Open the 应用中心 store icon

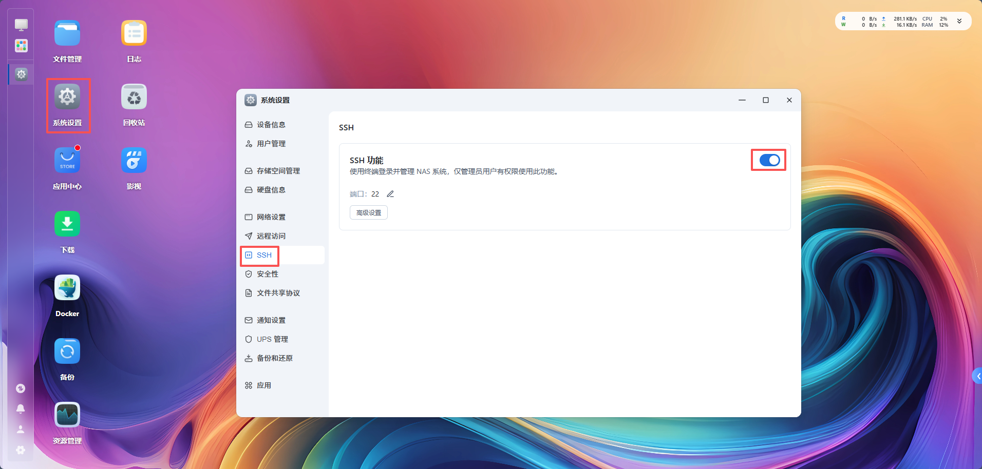[67, 161]
